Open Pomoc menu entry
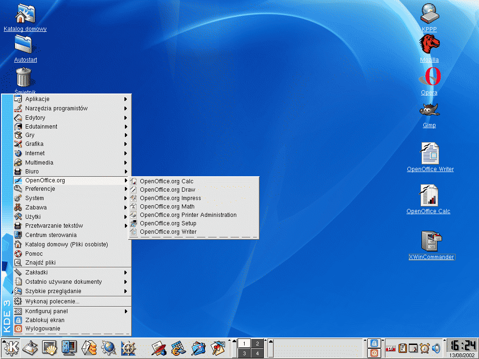The height and width of the screenshot is (359, 479). pyautogui.click(x=72, y=253)
